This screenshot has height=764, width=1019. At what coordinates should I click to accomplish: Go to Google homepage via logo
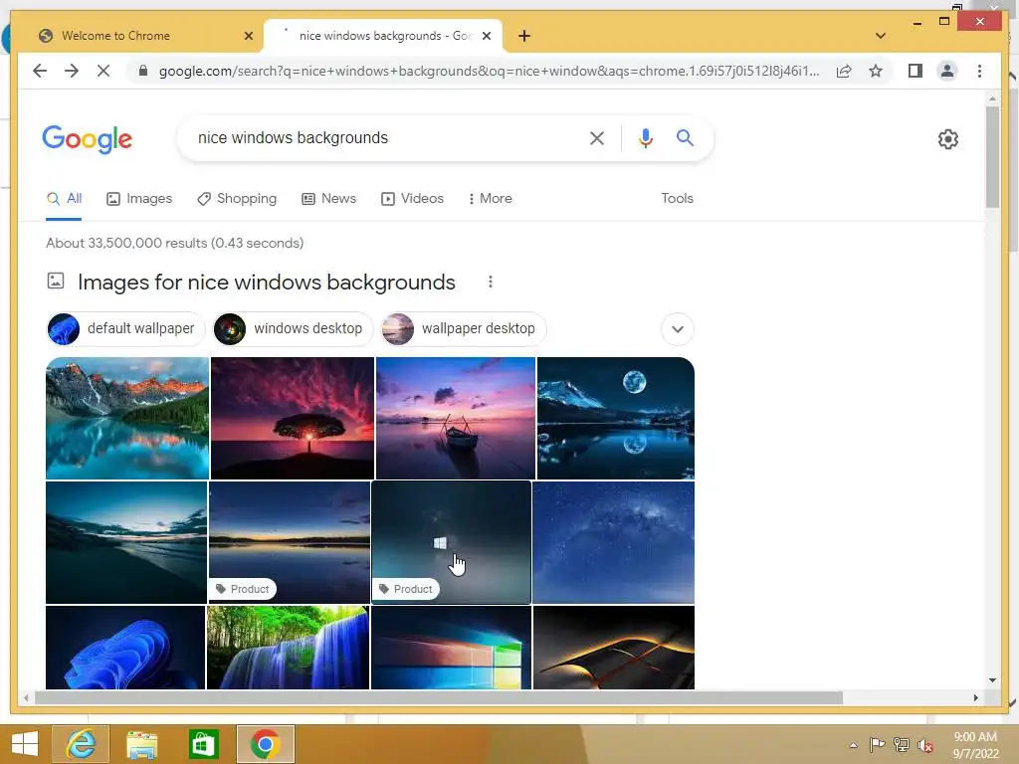88,139
